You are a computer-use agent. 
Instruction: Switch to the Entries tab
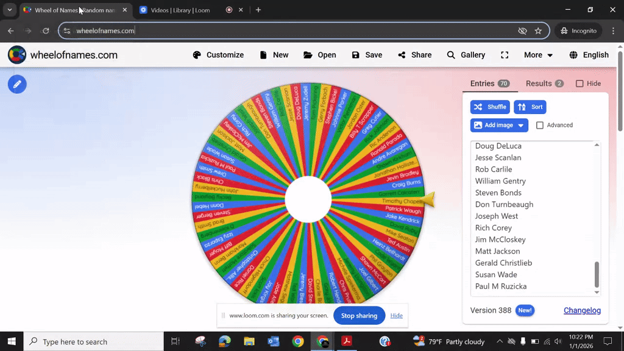[489, 83]
